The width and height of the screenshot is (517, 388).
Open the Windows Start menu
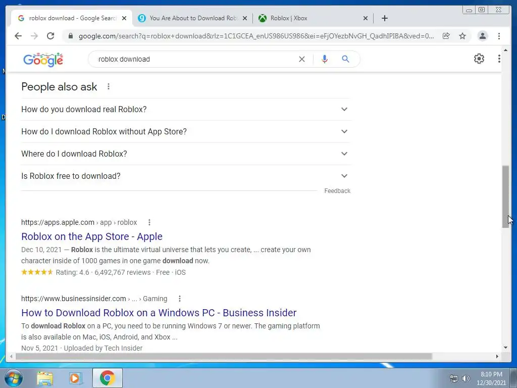pos(14,378)
